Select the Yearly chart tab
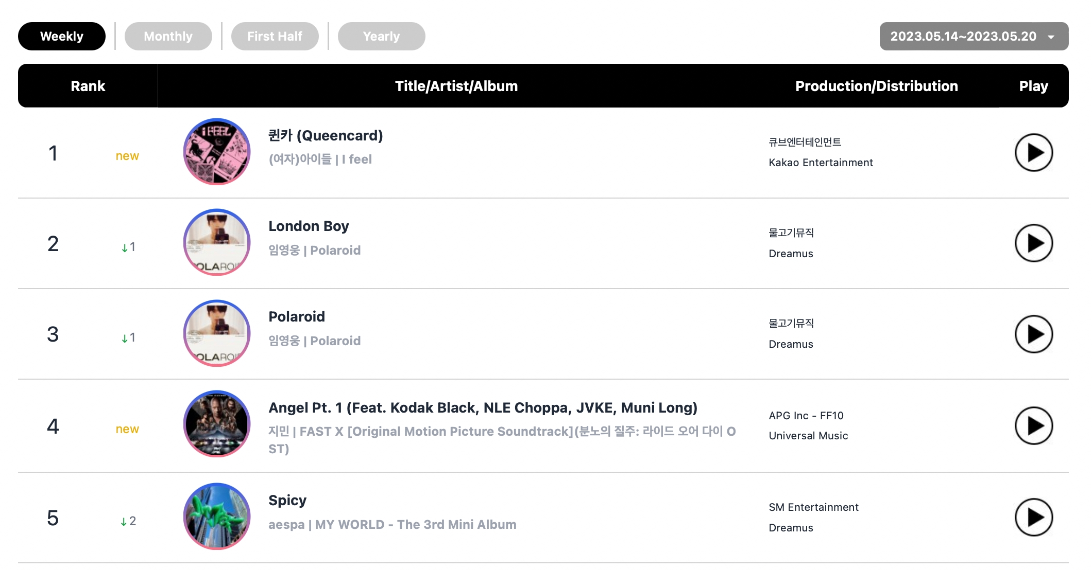The width and height of the screenshot is (1092, 570). click(x=382, y=37)
